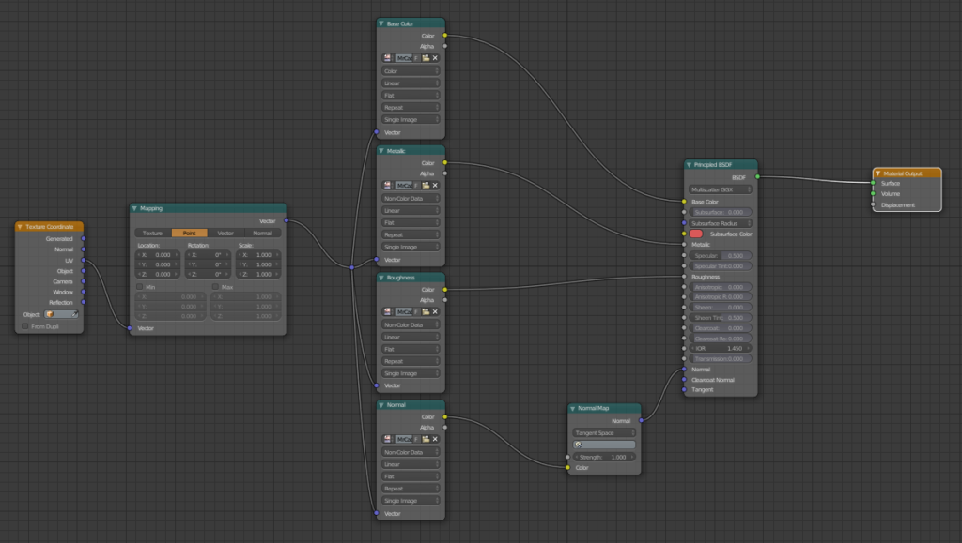This screenshot has height=543, width=962.
Task: Click the folder icon in the Metallic node
Action: coord(427,185)
